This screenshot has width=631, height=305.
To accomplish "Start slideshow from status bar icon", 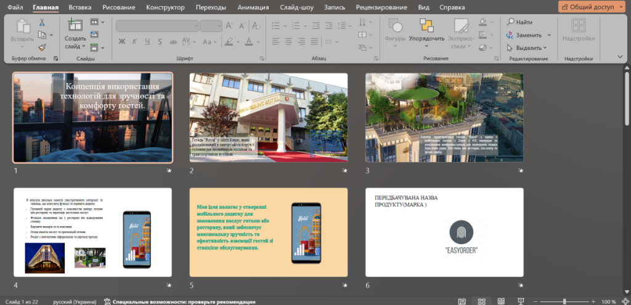I will pos(521,301).
